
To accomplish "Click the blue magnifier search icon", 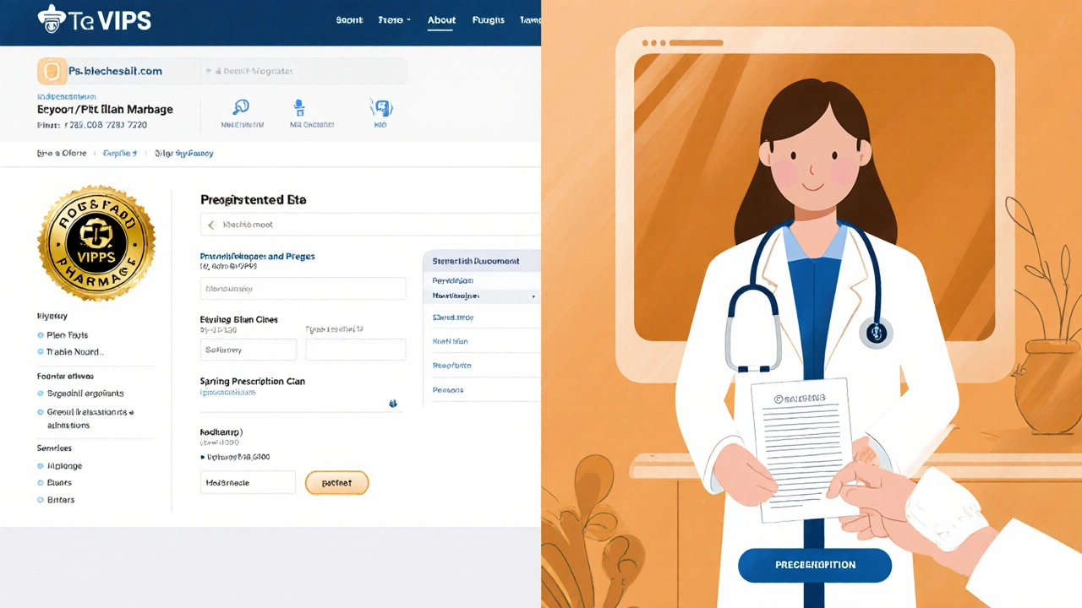I will point(241,107).
